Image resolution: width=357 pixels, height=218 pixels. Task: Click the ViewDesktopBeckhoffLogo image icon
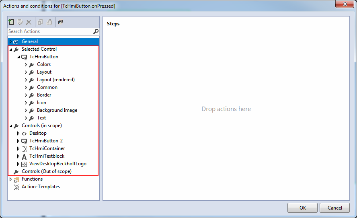(24, 164)
